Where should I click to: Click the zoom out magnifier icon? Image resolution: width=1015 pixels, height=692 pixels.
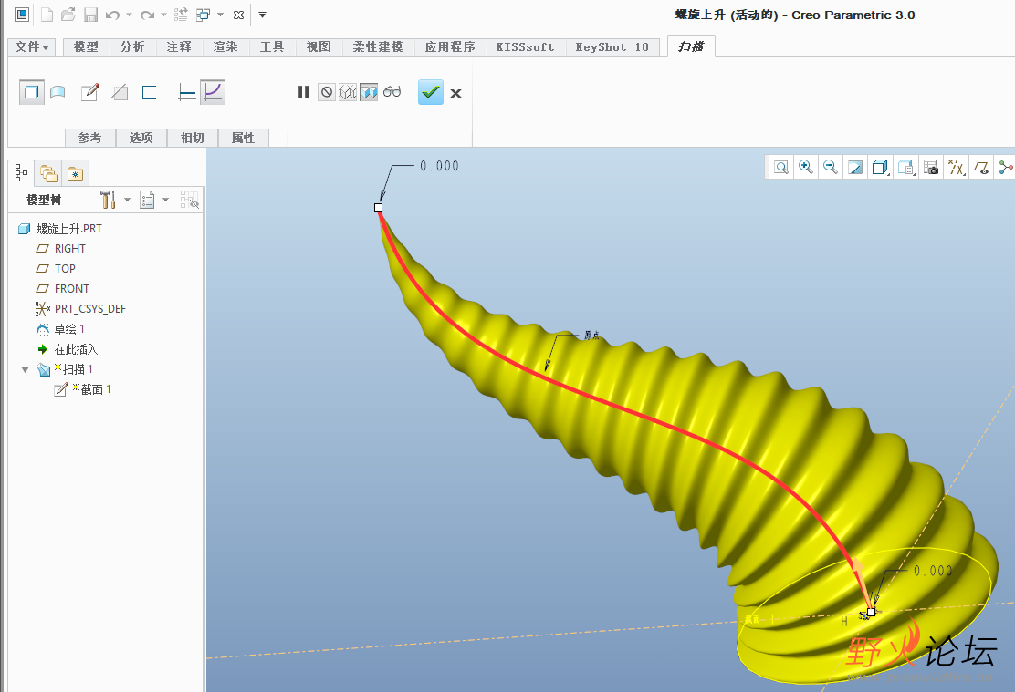coord(831,167)
